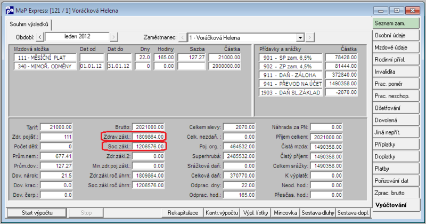Open the Zaměstnanec dropdown list

(300, 37)
